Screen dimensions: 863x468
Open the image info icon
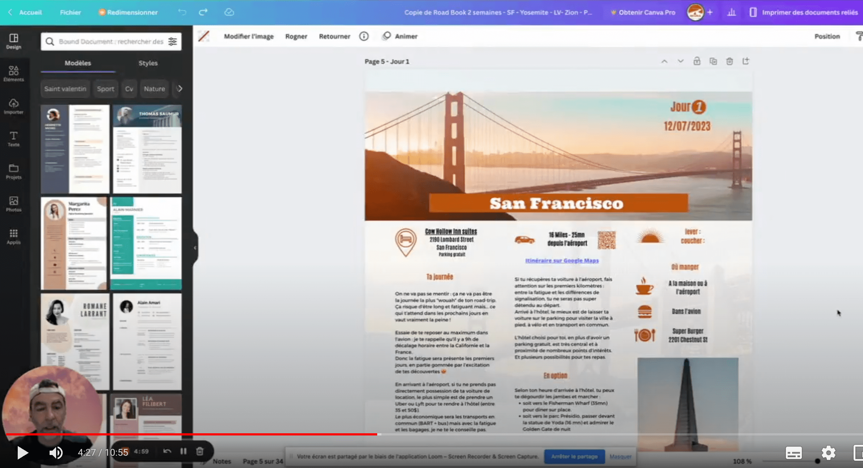click(364, 36)
